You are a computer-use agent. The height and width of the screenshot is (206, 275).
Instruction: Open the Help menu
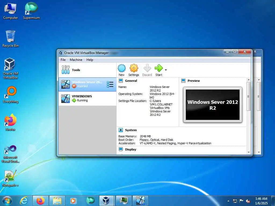click(90, 60)
